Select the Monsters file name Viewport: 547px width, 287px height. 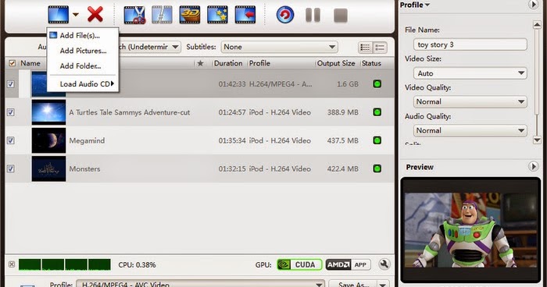84,169
